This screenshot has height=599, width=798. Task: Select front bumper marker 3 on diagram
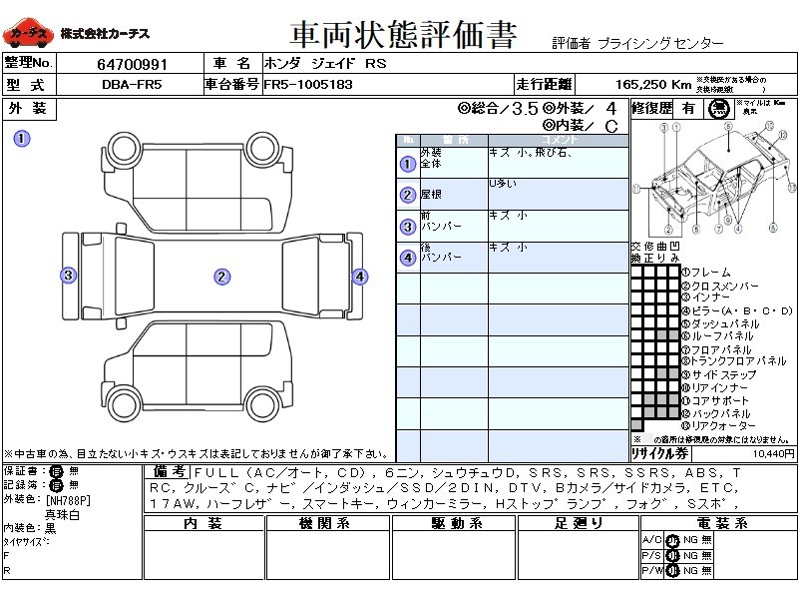tap(69, 276)
